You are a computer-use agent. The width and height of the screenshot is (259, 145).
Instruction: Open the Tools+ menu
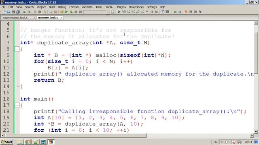click(x=110, y=7)
